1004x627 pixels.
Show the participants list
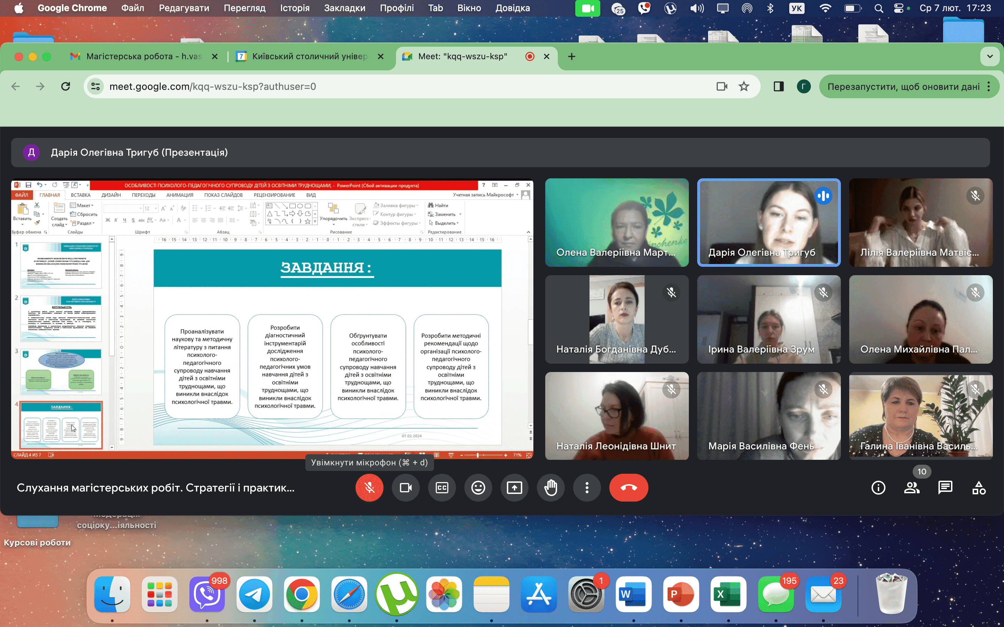[x=912, y=488]
